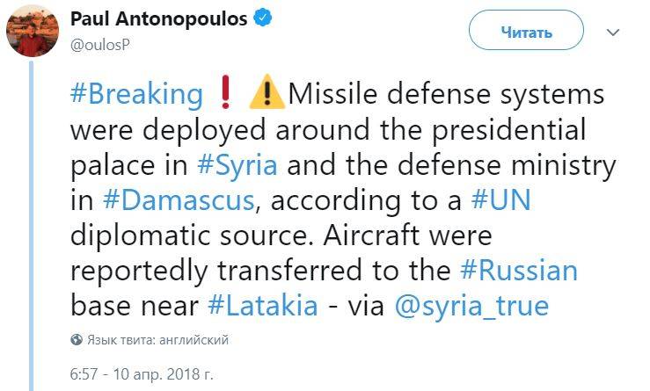This screenshot has width=650, height=391.
Task: Click the globe icon beside tweet language
Action: (x=77, y=339)
